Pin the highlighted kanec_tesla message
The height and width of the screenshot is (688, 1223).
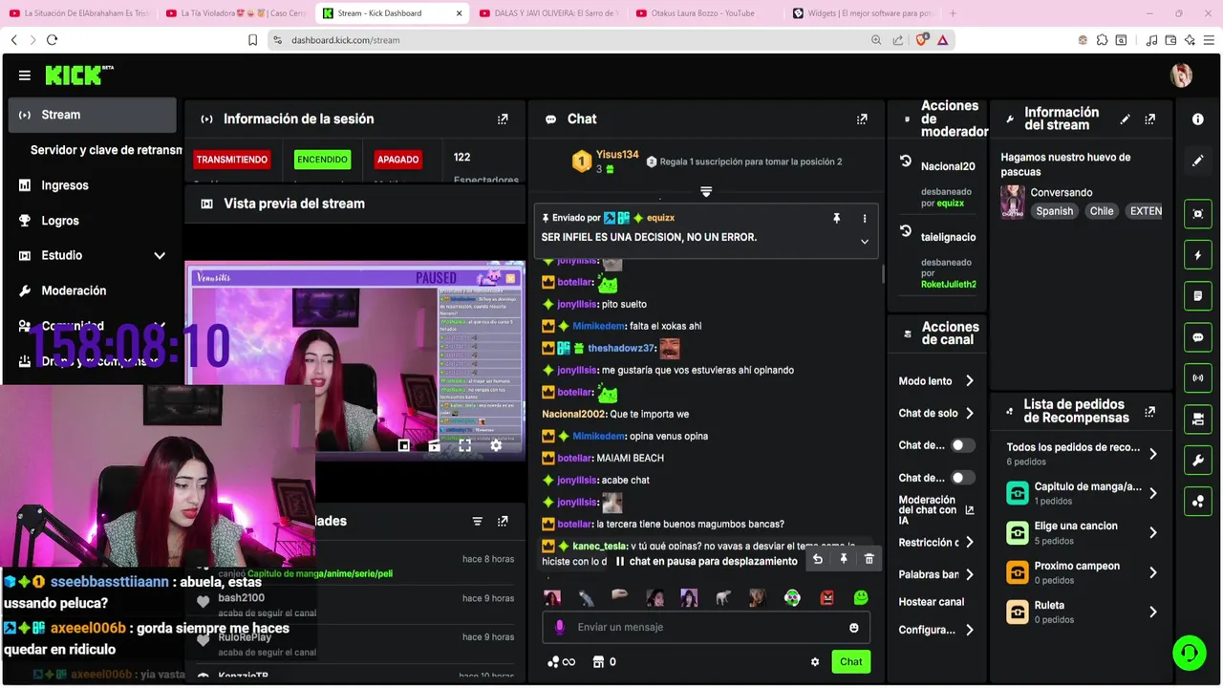[x=844, y=559]
